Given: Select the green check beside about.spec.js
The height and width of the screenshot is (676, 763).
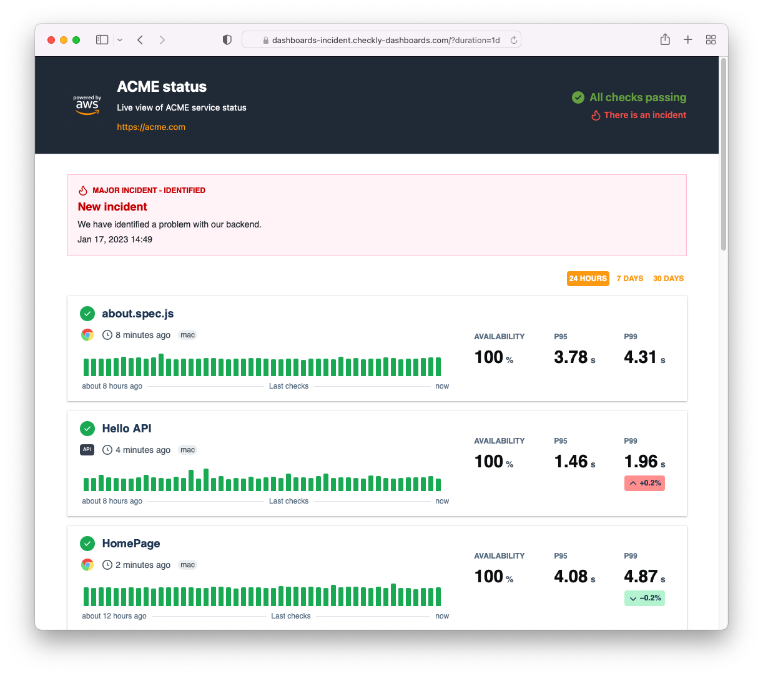Looking at the screenshot, I should [x=87, y=313].
